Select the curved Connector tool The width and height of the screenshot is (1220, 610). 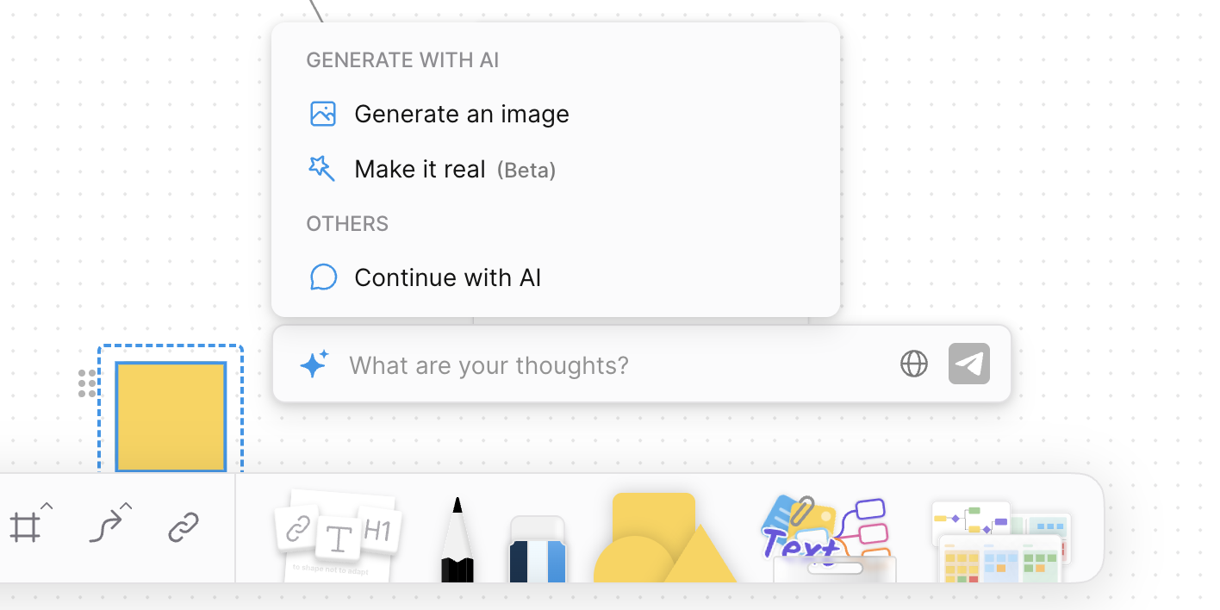[105, 527]
